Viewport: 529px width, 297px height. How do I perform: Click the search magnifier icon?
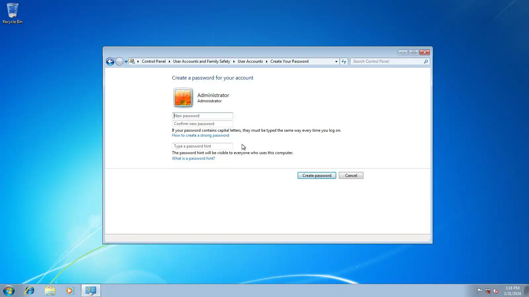click(x=426, y=61)
